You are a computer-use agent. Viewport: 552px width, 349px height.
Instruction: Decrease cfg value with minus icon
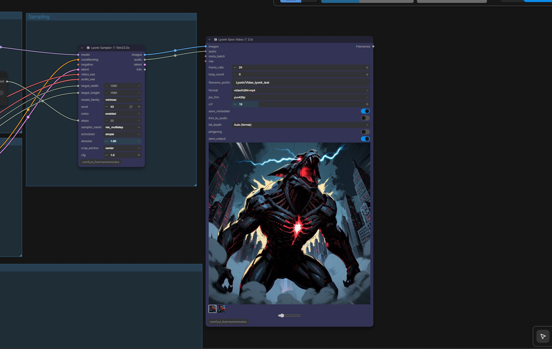(106, 155)
